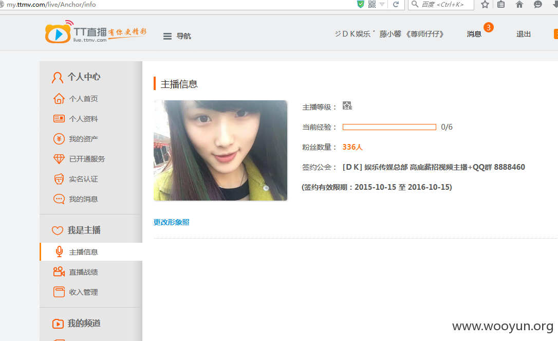The height and width of the screenshot is (341, 558).
Task: Click the 我的频道 play icon
Action: (58, 324)
